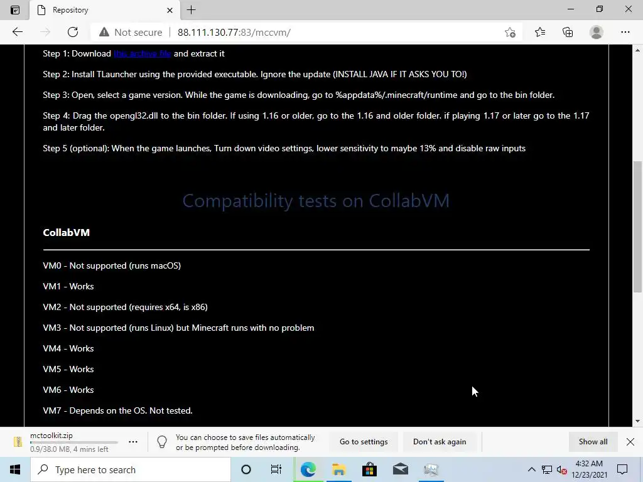Viewport: 643px width, 482px height.
Task: Add this page to favorites star
Action: point(510,33)
